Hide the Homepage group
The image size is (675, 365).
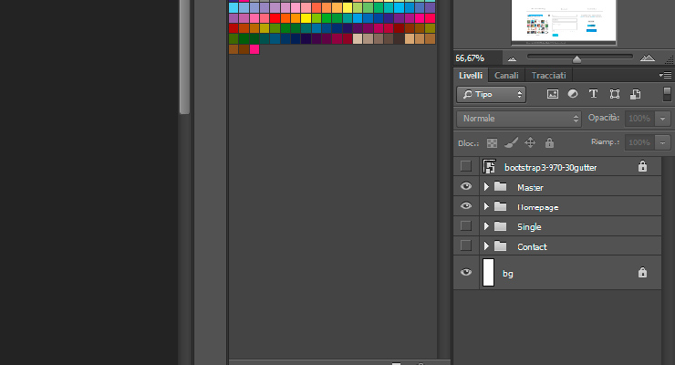pyautogui.click(x=466, y=206)
